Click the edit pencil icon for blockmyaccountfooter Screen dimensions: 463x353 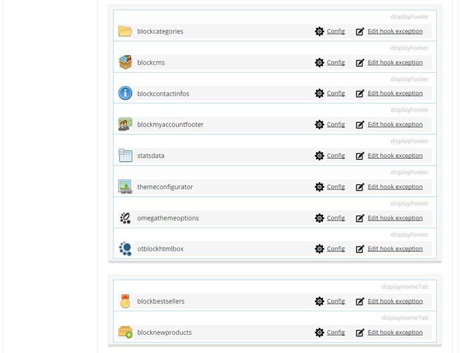click(360, 125)
